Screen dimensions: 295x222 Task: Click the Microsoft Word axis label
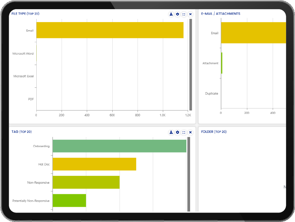pyautogui.click(x=23, y=54)
